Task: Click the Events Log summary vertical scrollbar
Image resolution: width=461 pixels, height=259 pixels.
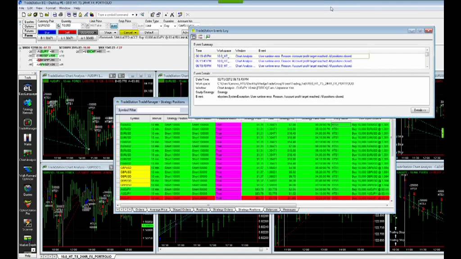Action: (427, 58)
